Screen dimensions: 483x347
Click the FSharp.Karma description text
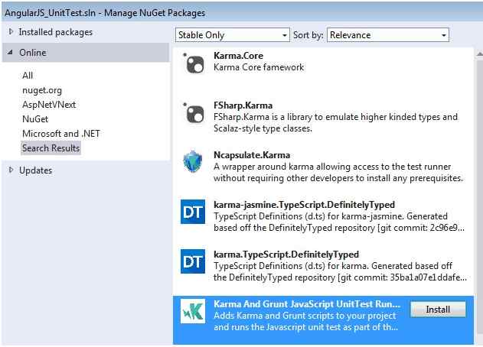coord(336,122)
